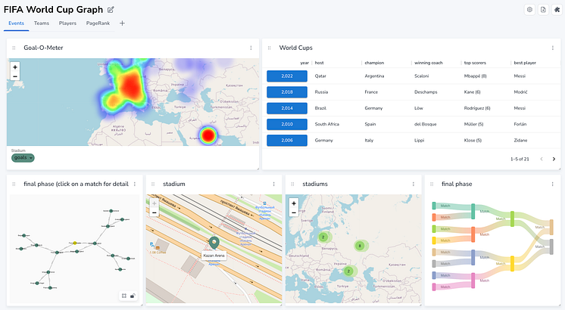The width and height of the screenshot is (565, 310).
Task: Switch to Teams tab
Action: (x=42, y=23)
